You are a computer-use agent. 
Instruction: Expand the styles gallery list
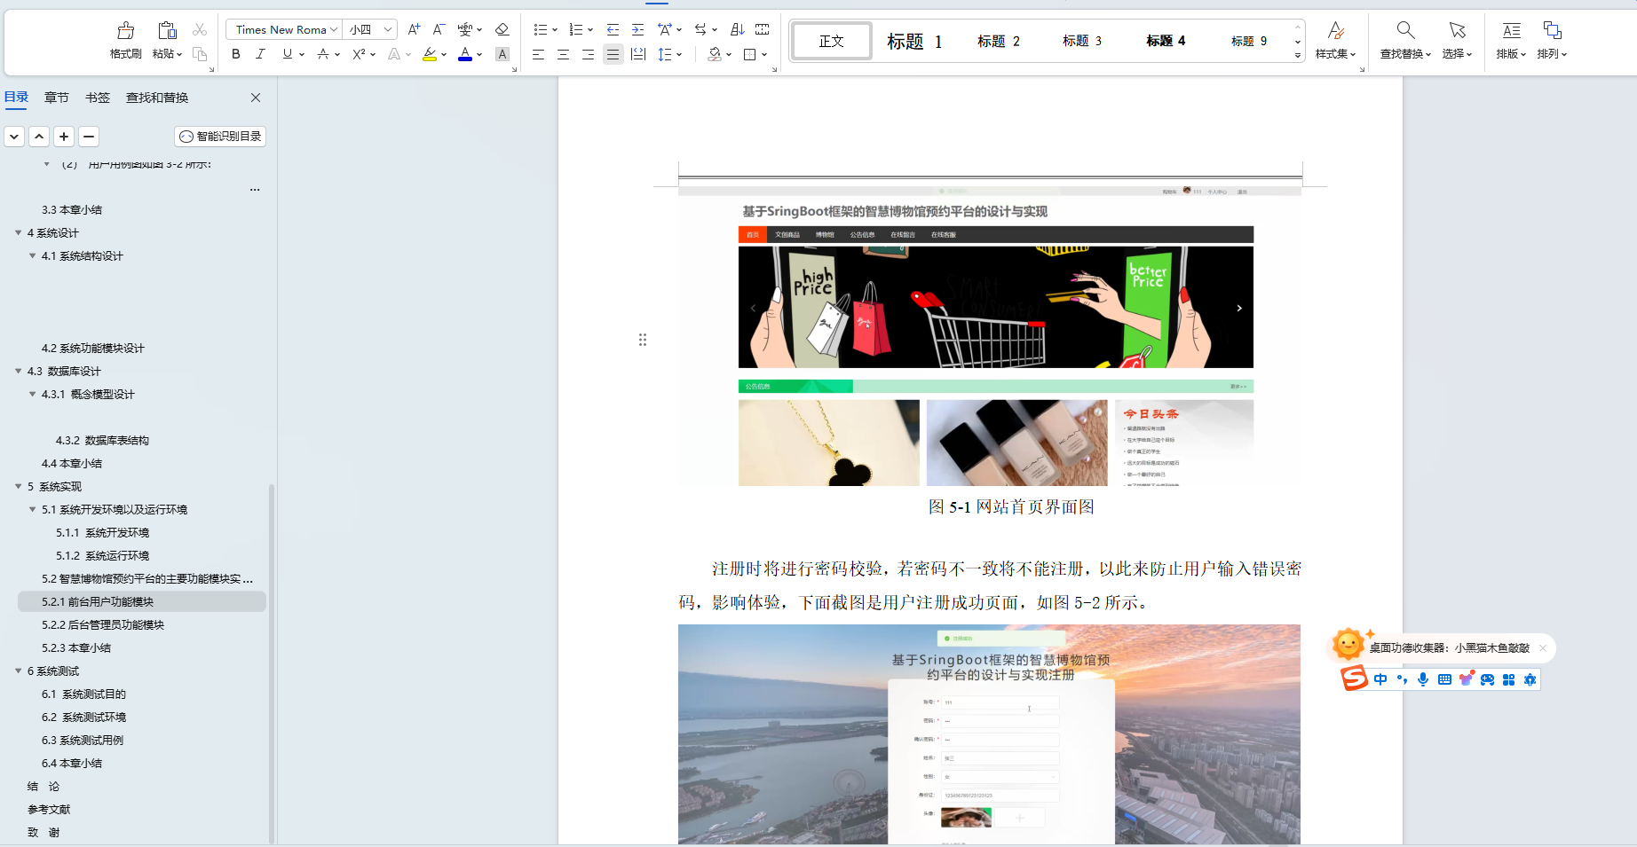pos(1298,55)
